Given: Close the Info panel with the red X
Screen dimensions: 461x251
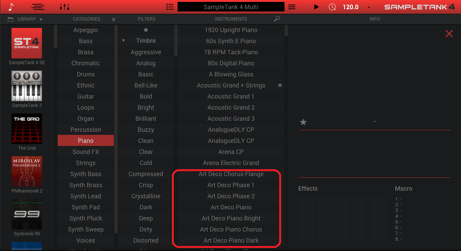Looking at the screenshot, I should click(x=449, y=34).
